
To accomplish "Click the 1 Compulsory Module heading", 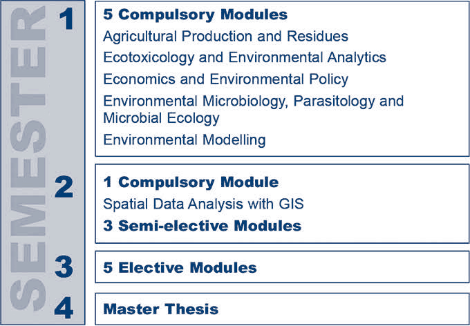I will (191, 182).
